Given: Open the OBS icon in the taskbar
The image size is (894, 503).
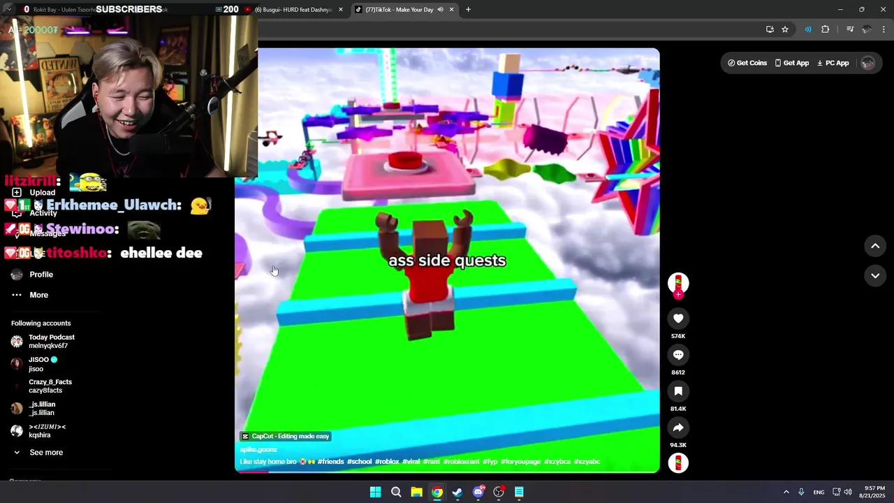Looking at the screenshot, I should [x=499, y=492].
